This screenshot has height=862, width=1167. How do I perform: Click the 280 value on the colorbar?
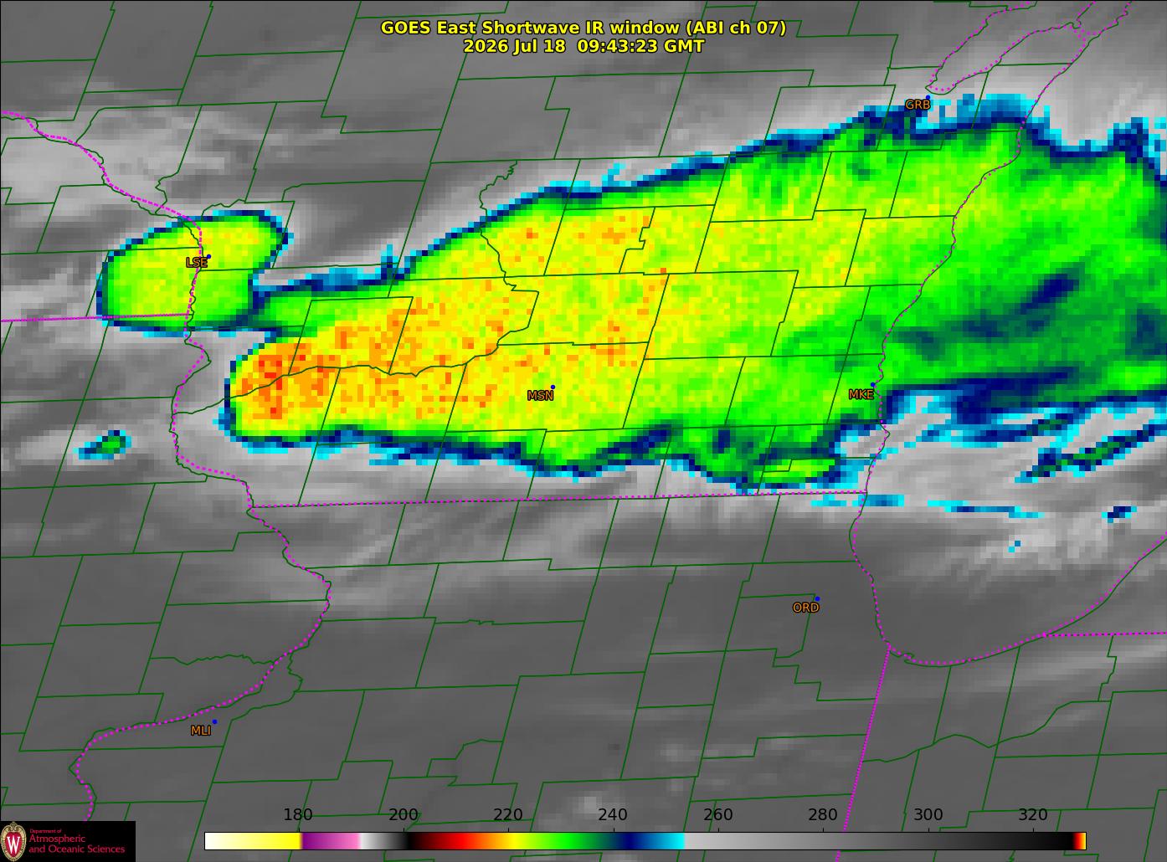823,815
